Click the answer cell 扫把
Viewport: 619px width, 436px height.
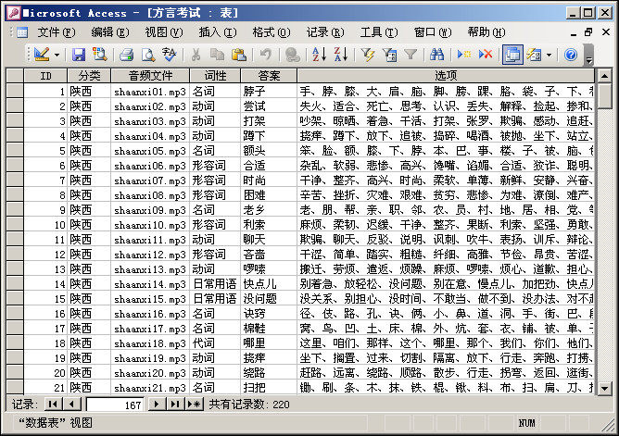269,388
